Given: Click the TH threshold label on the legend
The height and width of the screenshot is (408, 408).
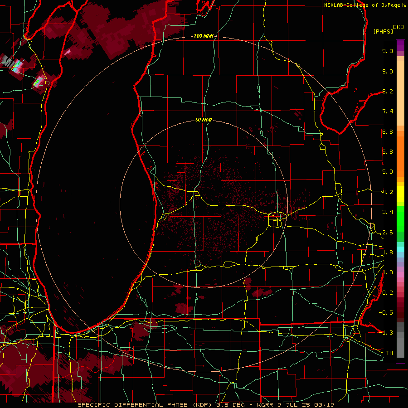Looking at the screenshot, I should tap(389, 353).
